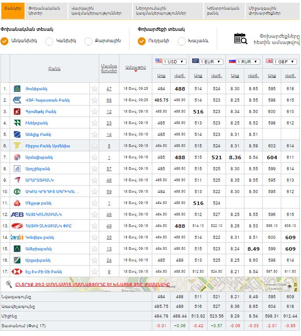The height and width of the screenshot is (336, 301).
Task: Choose the Խաչաձև exchange type option
Action: coord(182,41)
